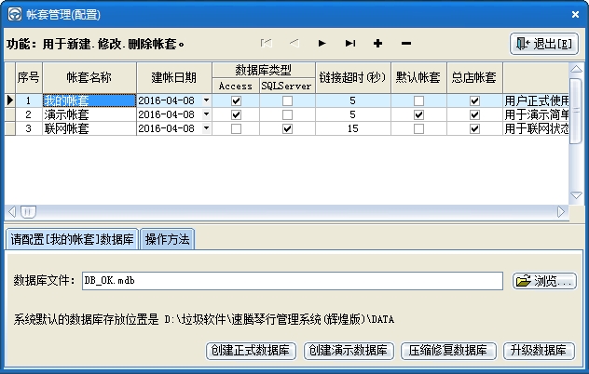Uncheck 默认帐套 for 演示帐套 row
The width and height of the screenshot is (589, 374).
point(418,114)
